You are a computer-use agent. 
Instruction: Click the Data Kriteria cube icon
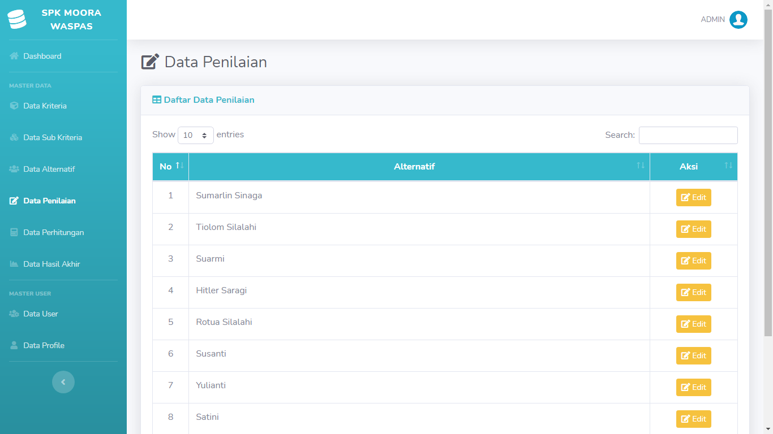click(x=14, y=106)
